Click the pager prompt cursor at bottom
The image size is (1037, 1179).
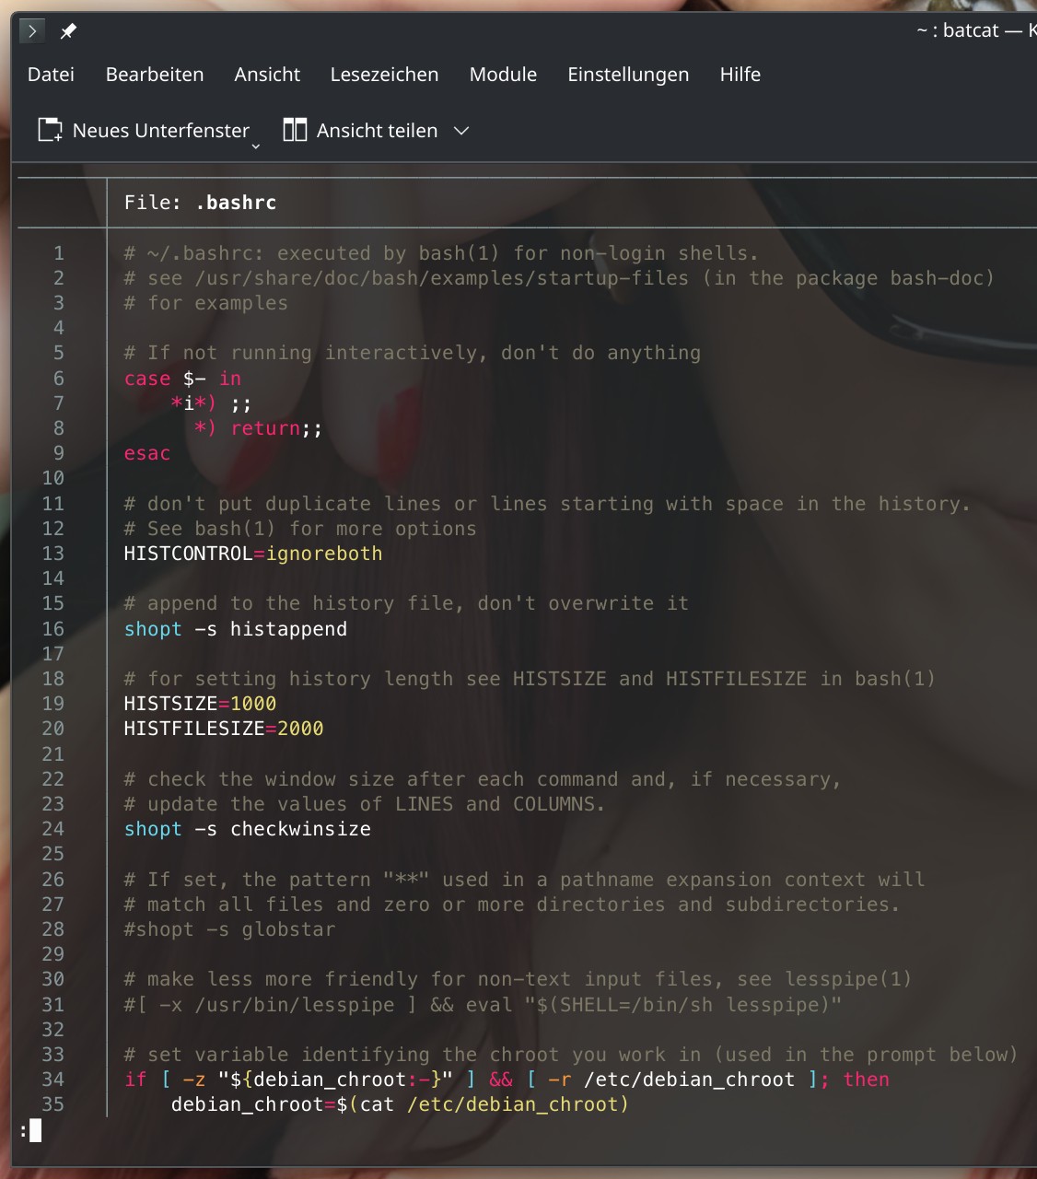coord(35,1130)
